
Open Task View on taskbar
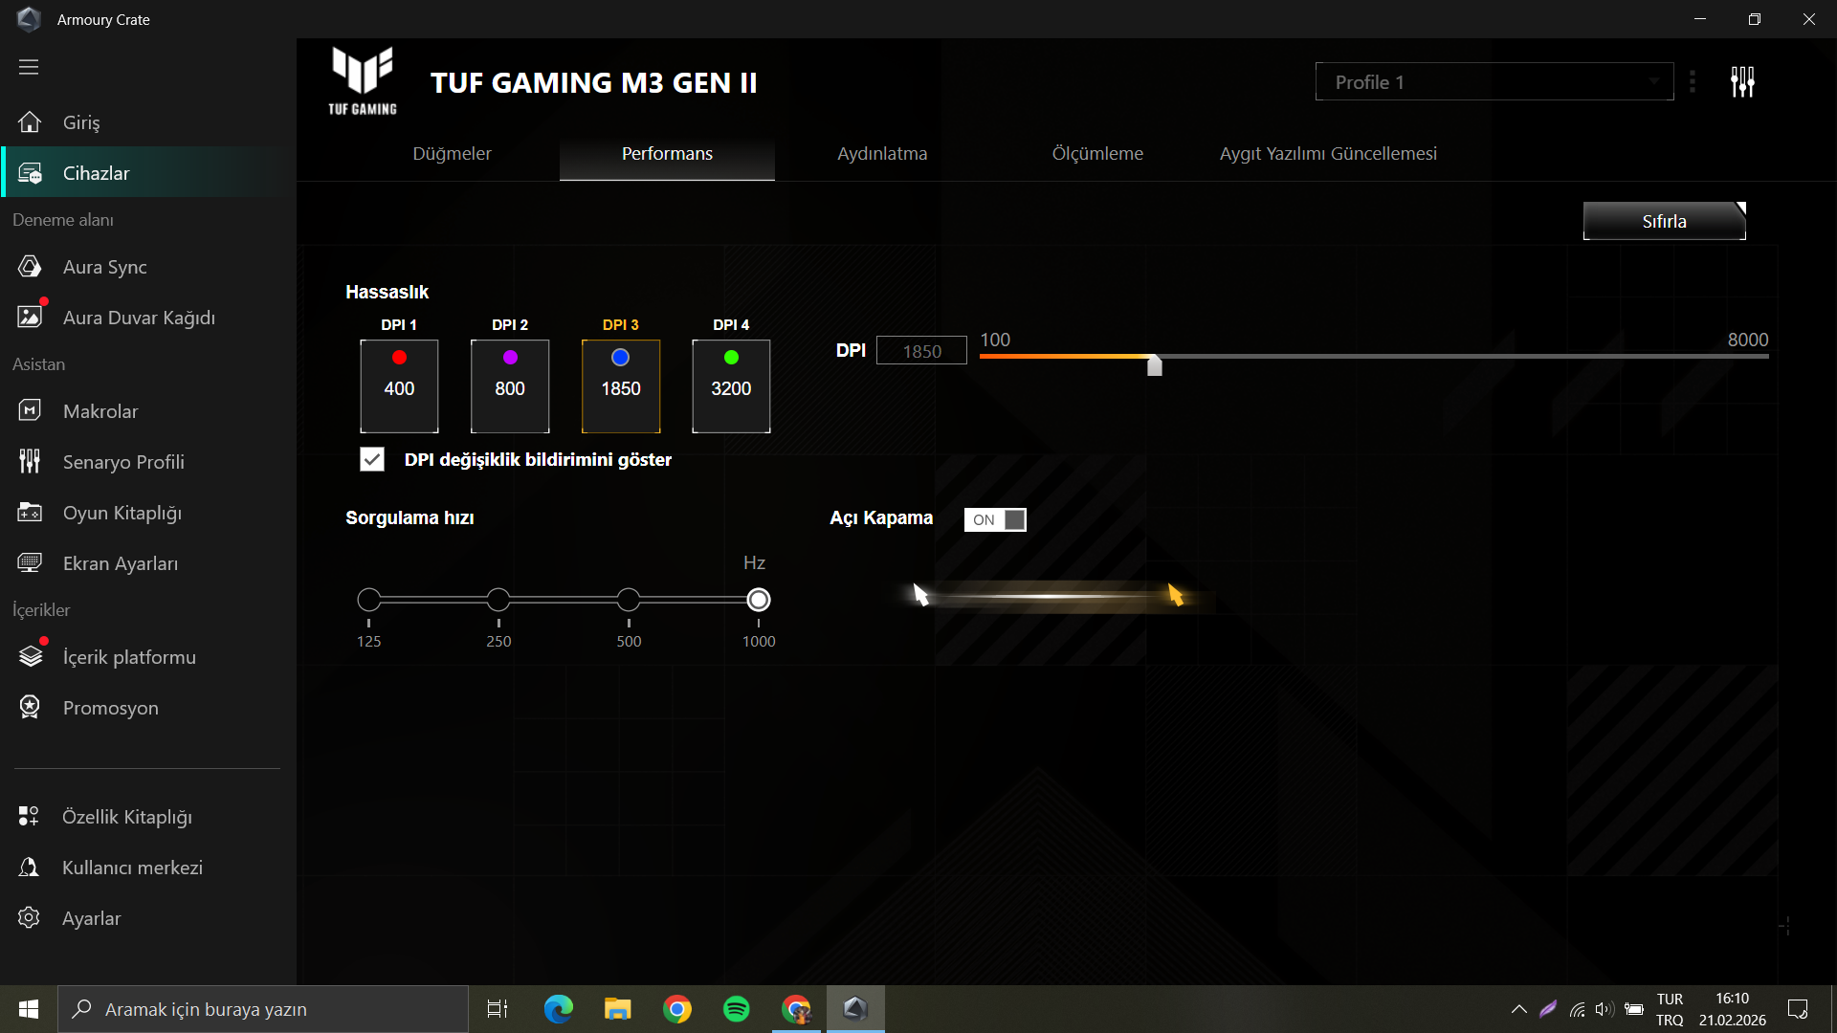[498, 1009]
